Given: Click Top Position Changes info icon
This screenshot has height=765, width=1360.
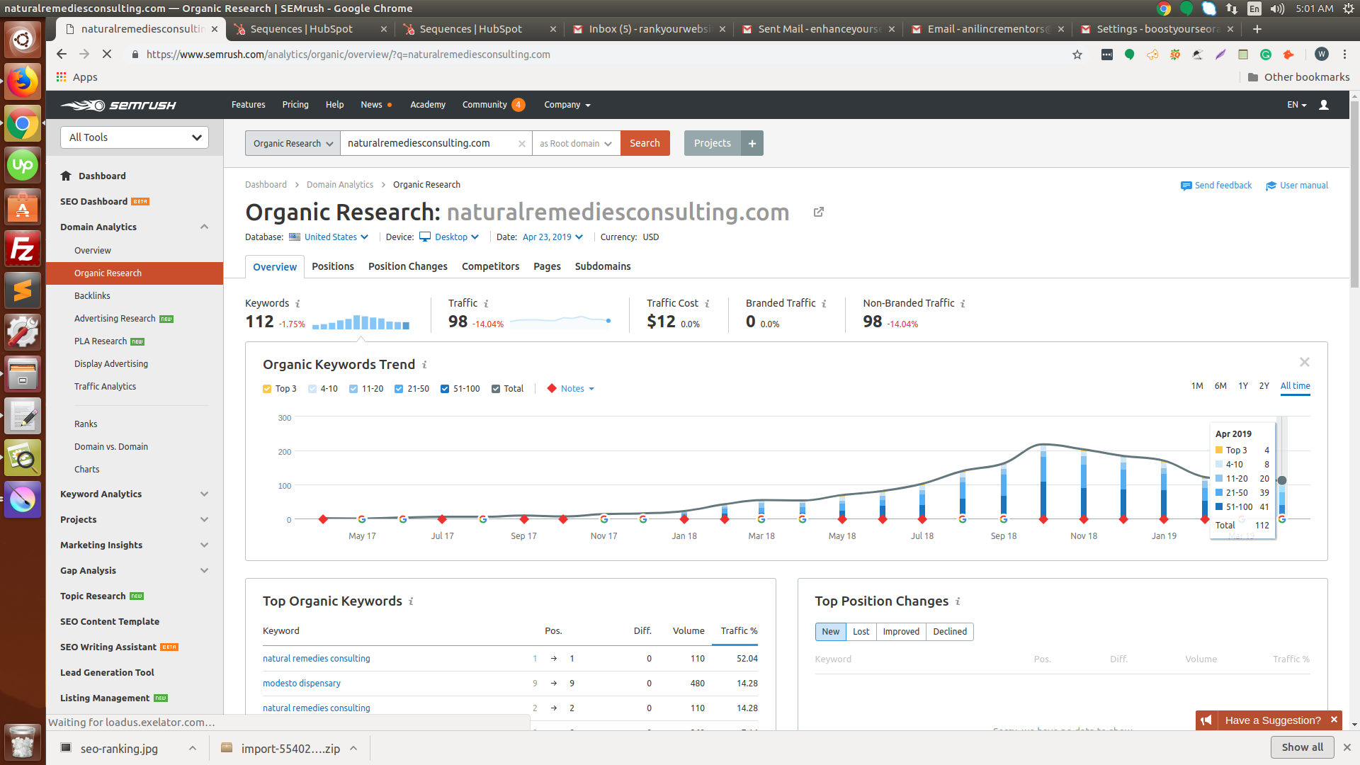Looking at the screenshot, I should click(x=958, y=601).
